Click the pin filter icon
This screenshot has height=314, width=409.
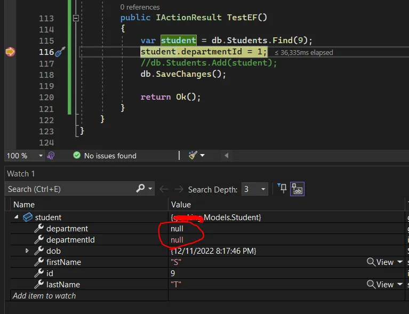[x=282, y=188]
